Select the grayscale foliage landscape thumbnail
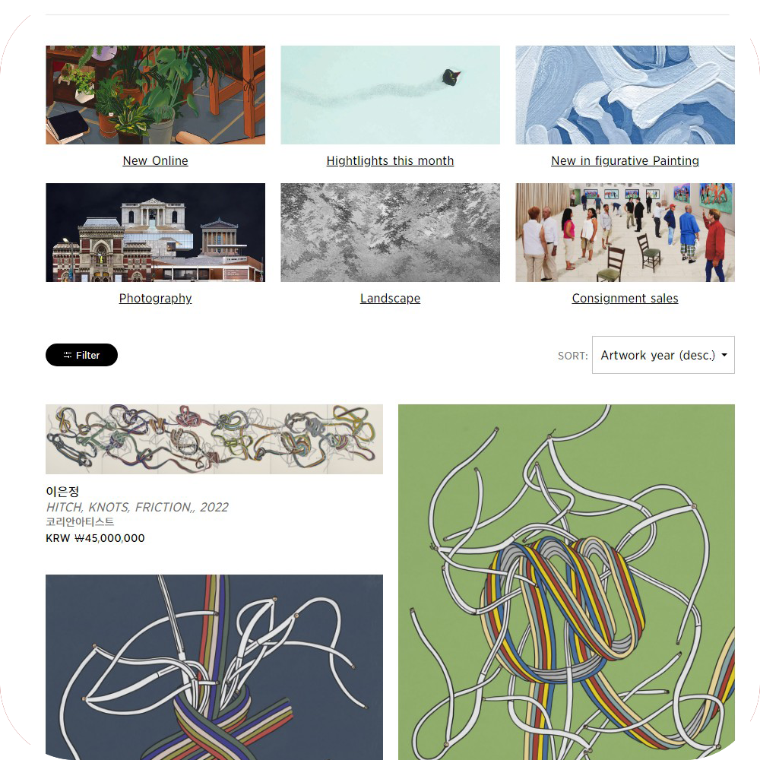 click(390, 233)
